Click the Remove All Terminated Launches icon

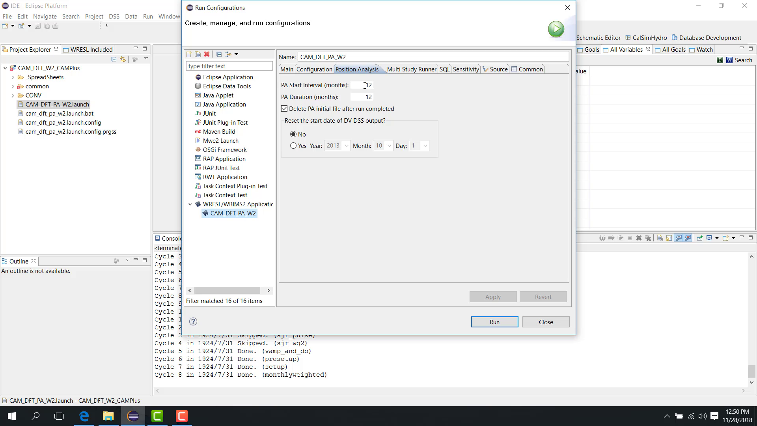(648, 238)
